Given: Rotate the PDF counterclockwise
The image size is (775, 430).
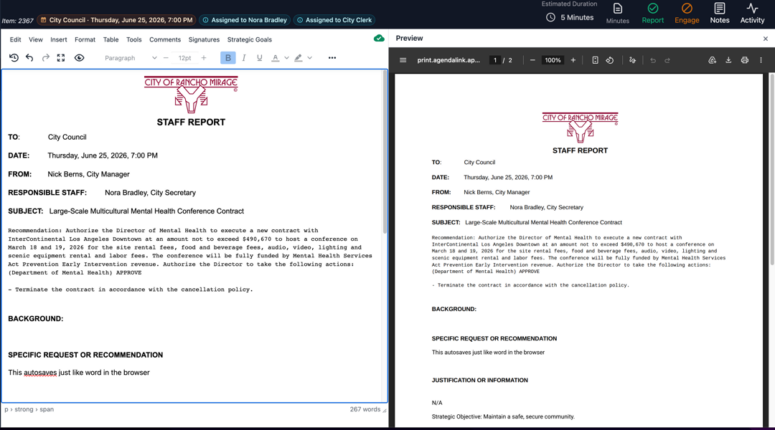Looking at the screenshot, I should point(610,60).
